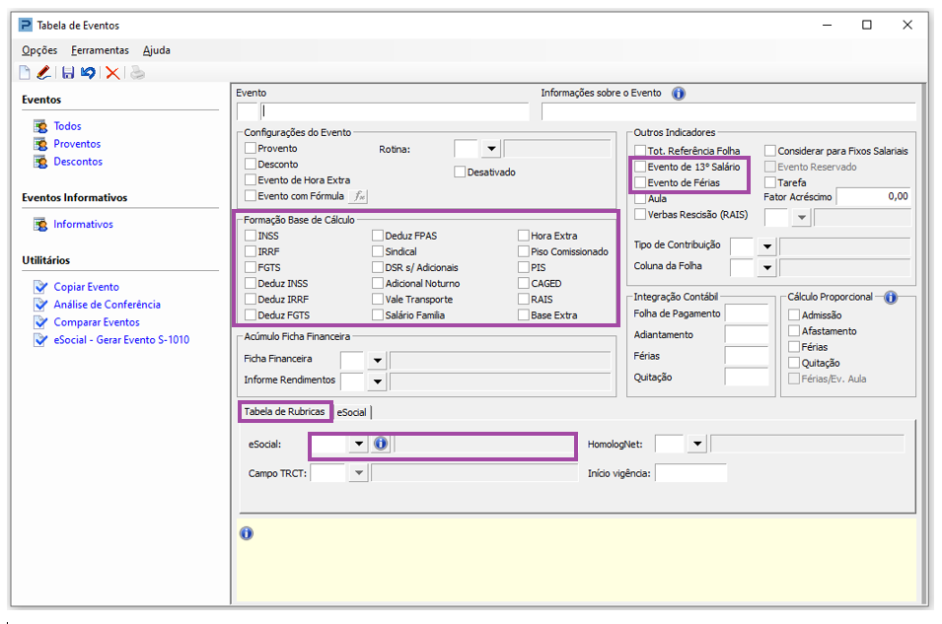
Task: Click info icon next to Cálculo Proporcional
Action: coord(891,297)
